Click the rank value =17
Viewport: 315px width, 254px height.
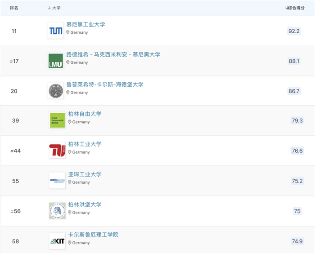(14, 61)
